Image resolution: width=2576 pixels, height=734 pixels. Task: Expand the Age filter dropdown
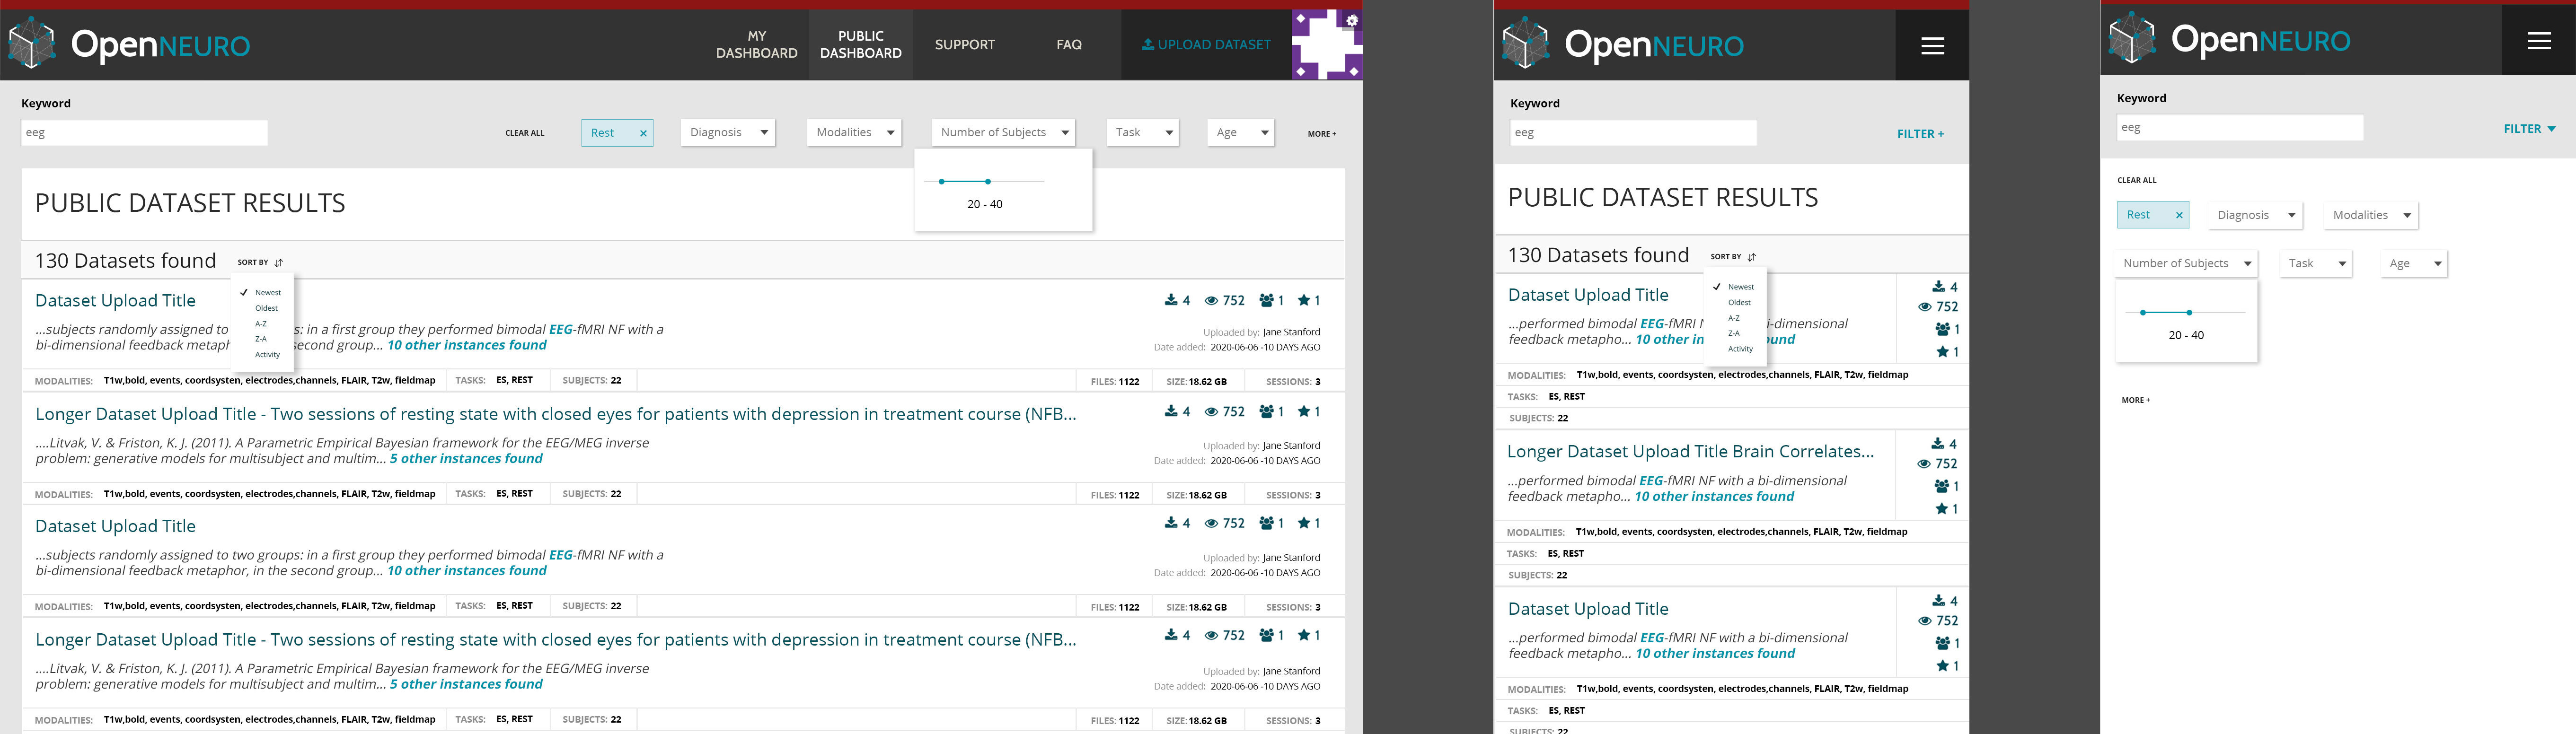[x=1240, y=132]
